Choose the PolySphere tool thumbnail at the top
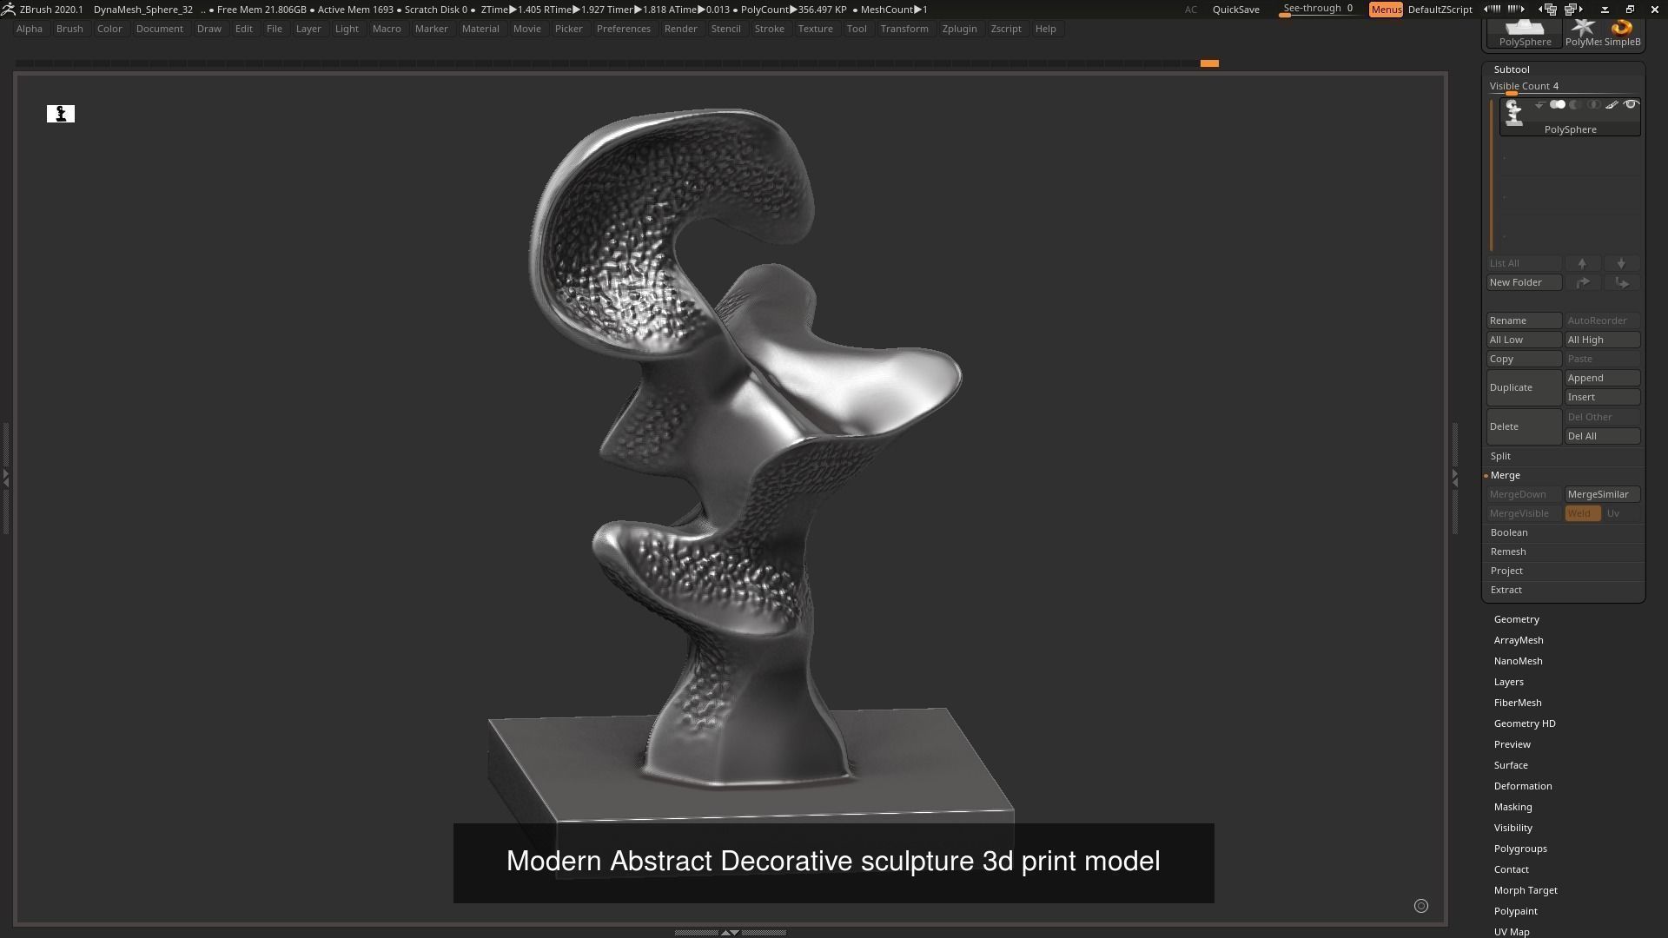Screen dimensions: 1668x938 [x=1525, y=32]
